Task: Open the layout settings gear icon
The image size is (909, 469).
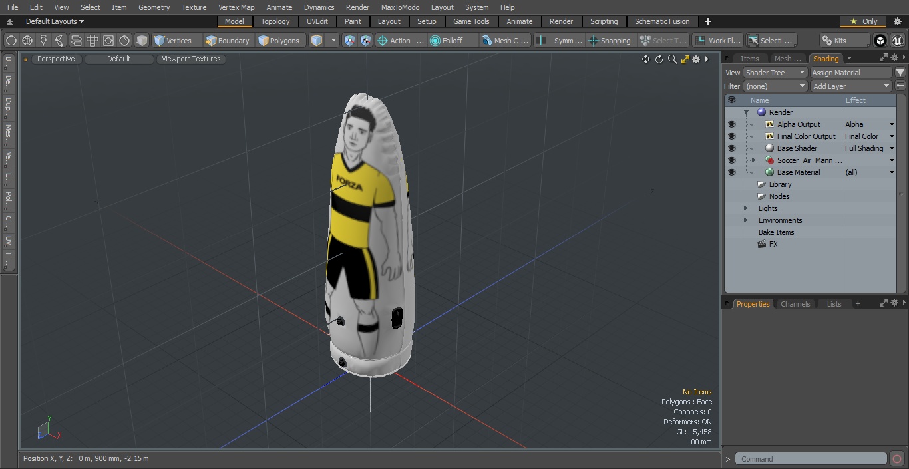Action: [x=897, y=21]
